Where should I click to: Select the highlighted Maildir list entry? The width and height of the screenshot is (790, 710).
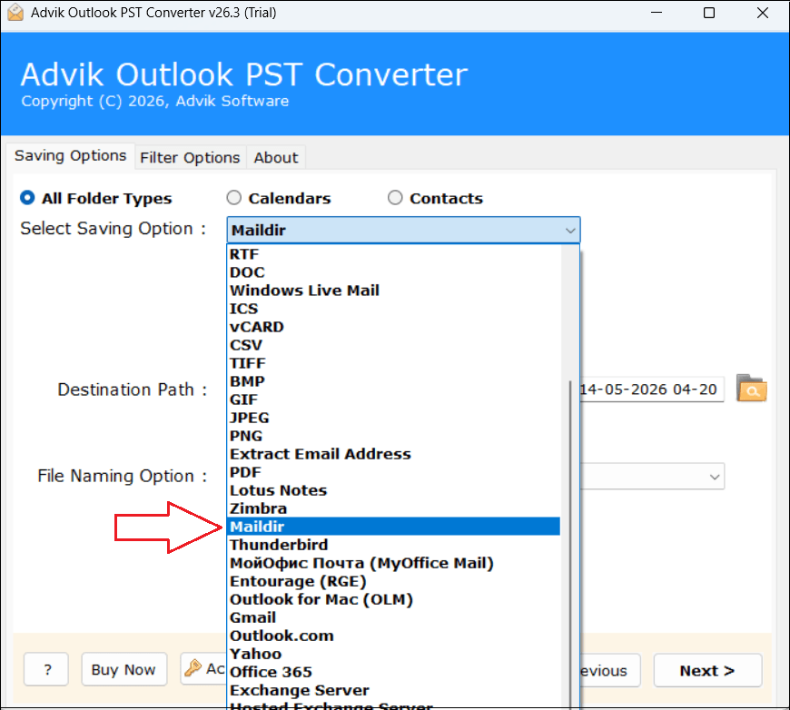pyautogui.click(x=393, y=526)
